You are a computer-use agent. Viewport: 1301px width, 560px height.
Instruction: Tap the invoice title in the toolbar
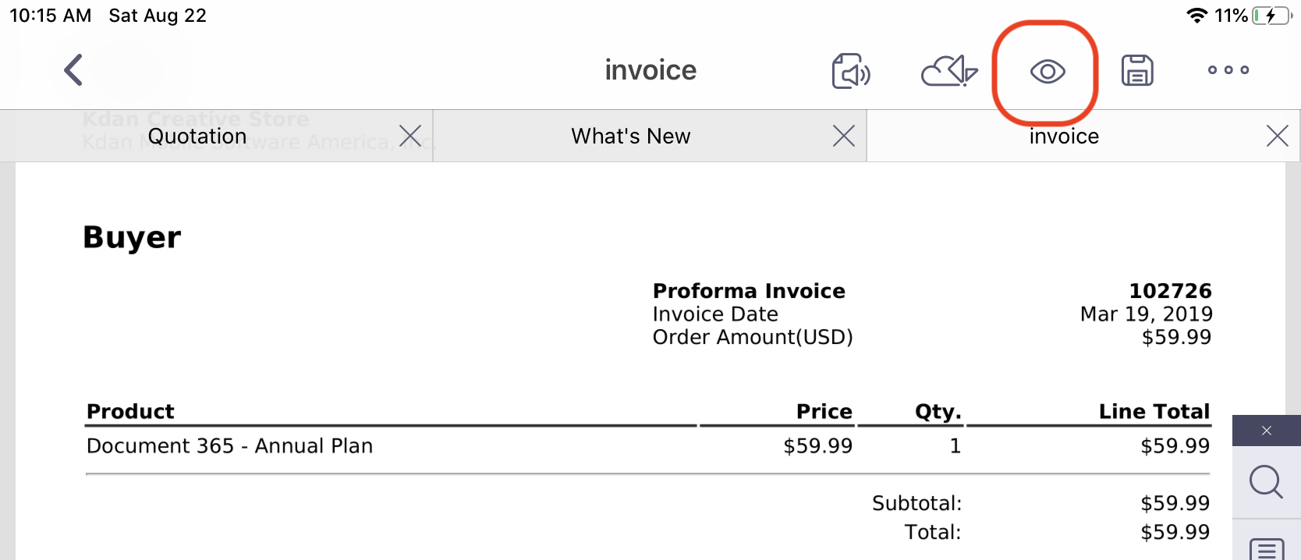click(x=650, y=70)
